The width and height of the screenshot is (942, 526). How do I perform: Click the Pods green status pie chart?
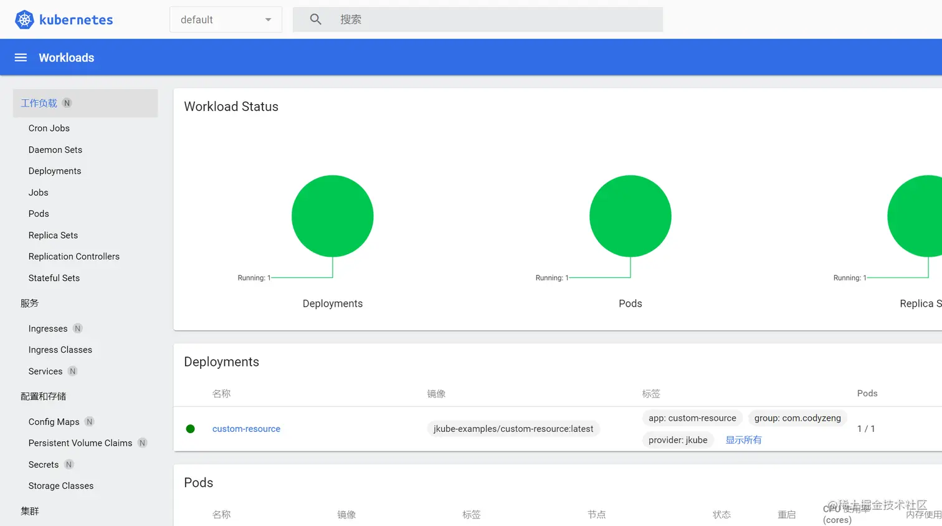[x=630, y=216]
